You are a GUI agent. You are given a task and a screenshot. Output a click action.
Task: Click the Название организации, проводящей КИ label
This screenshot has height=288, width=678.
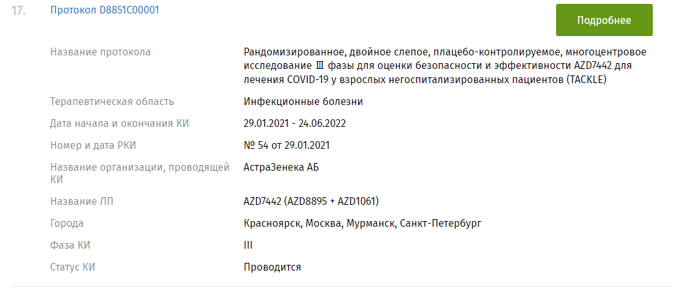[x=140, y=174]
